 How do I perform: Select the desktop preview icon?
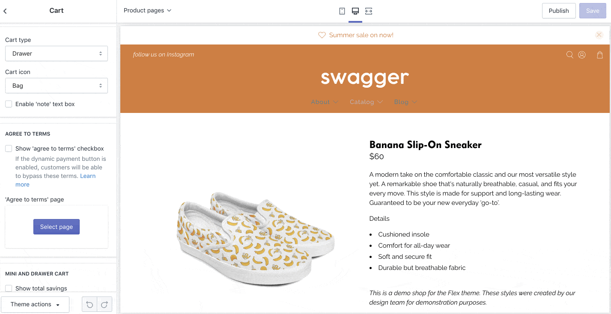tap(355, 11)
